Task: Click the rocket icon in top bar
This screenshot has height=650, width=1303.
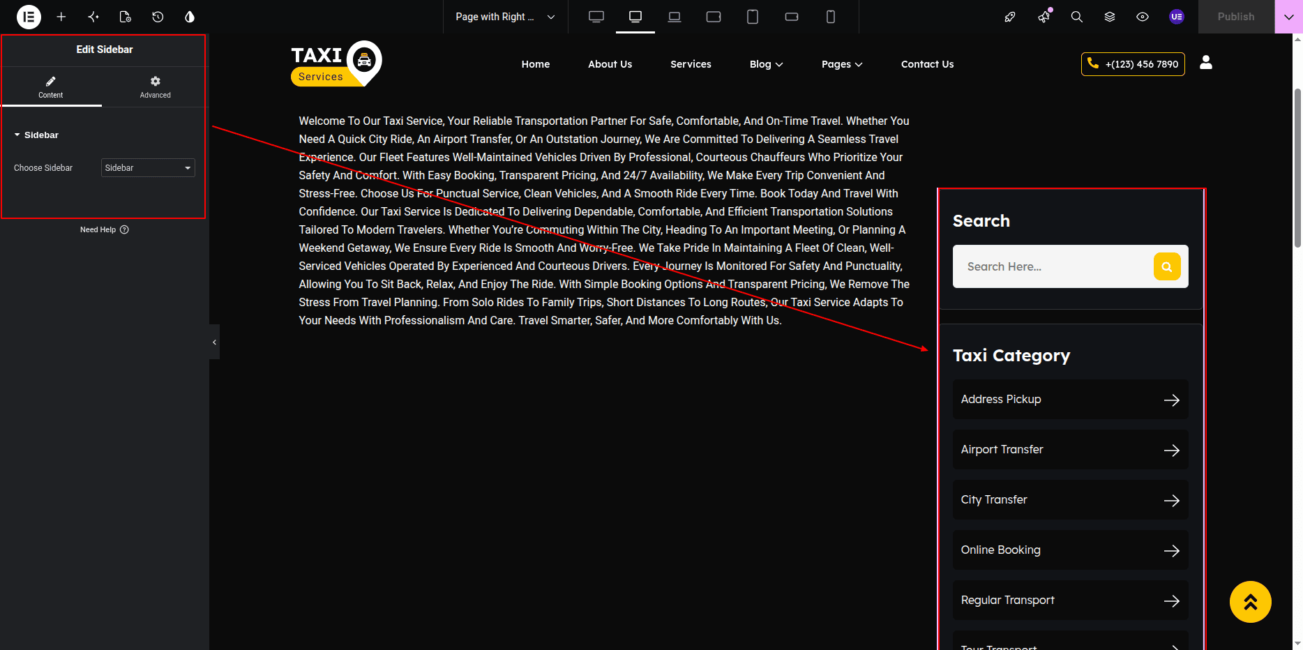Action: tap(1010, 17)
